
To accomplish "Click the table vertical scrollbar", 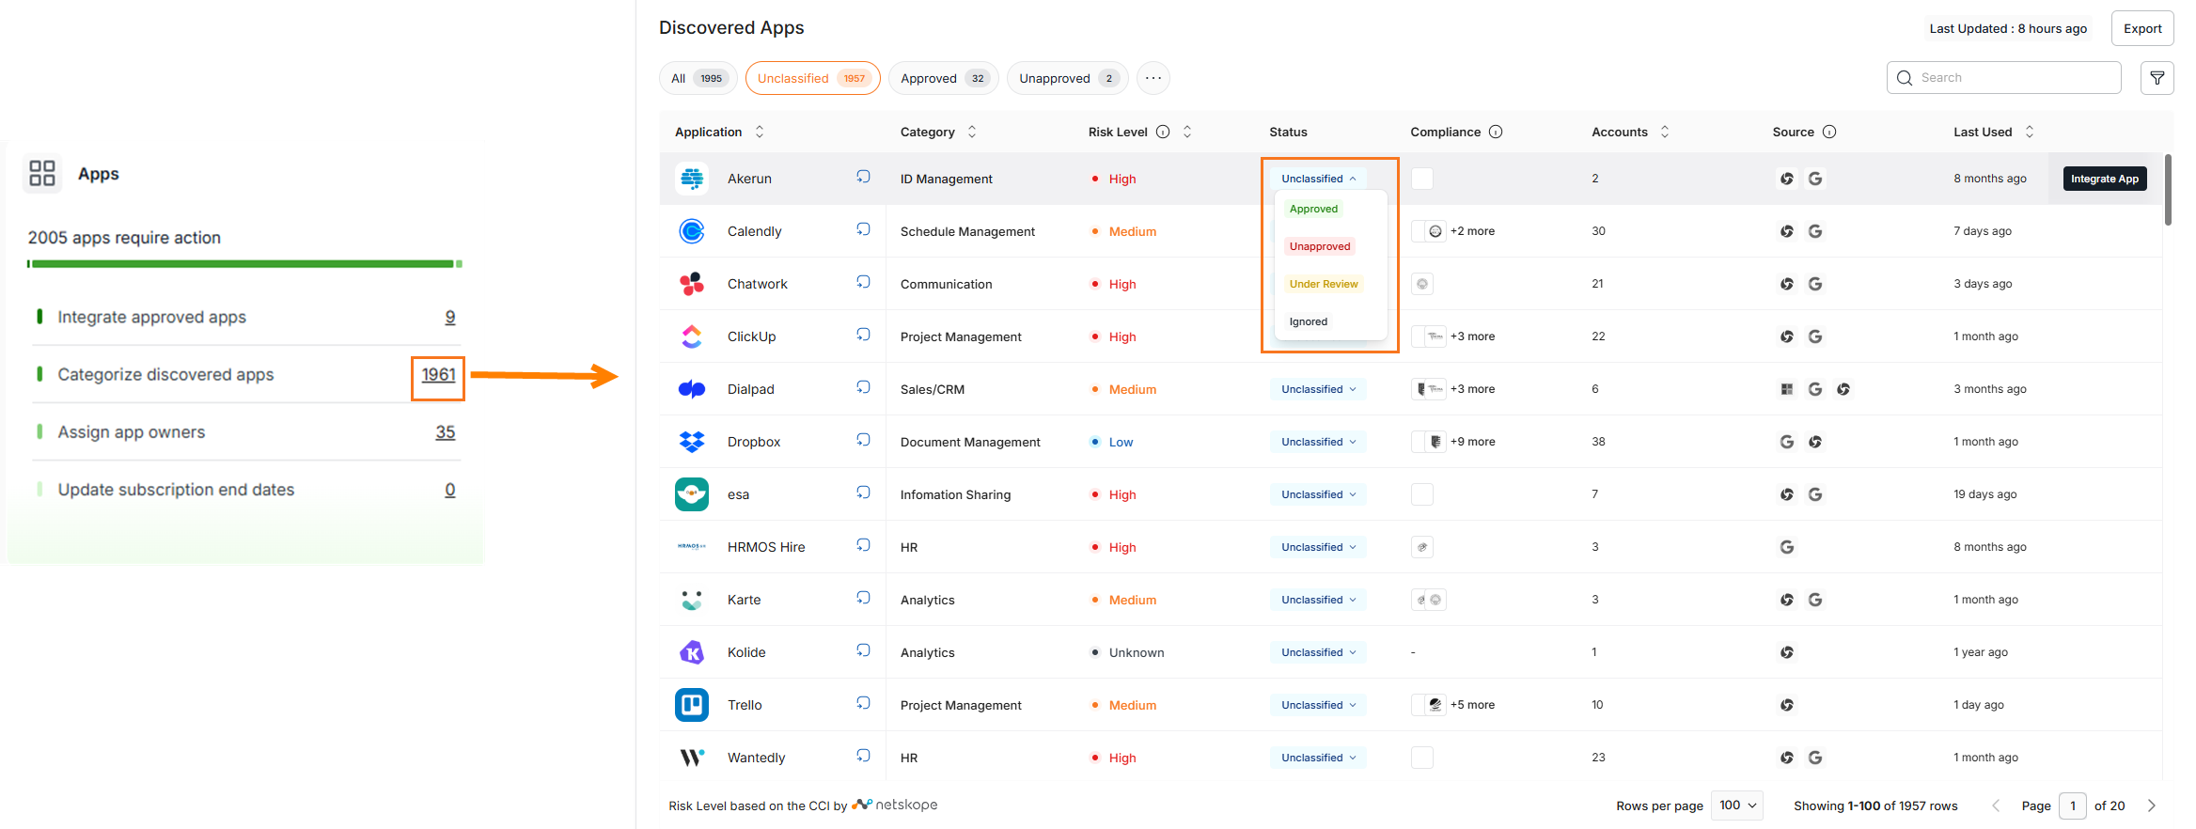I will tap(2168, 190).
